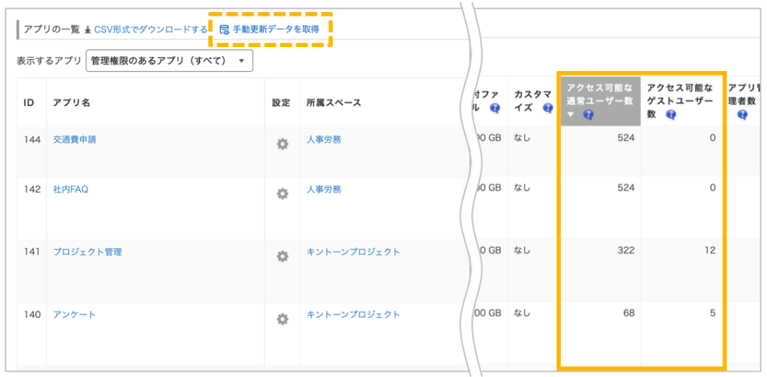Screen dimensions: 767x377
Task: Download the app list via CSV形式でダウンロードする
Action: [x=151, y=30]
